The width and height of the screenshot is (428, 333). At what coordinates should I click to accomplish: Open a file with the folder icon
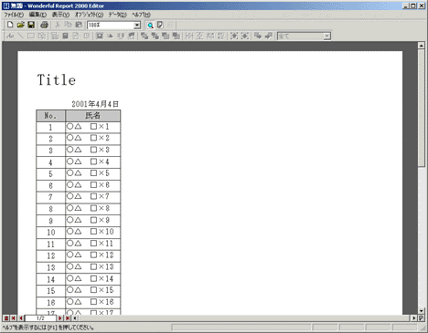20,25
